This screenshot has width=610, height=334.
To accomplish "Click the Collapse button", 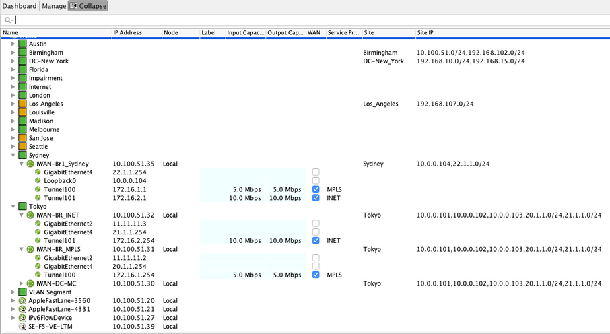I will [88, 6].
